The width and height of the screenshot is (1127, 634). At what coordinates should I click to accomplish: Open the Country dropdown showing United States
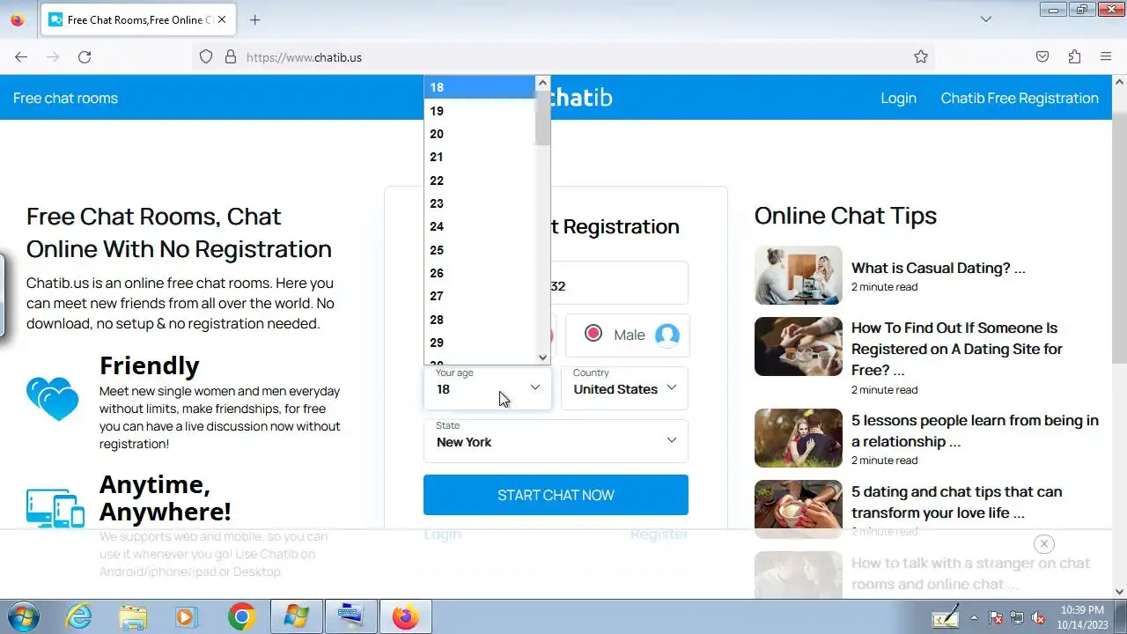[x=624, y=388]
